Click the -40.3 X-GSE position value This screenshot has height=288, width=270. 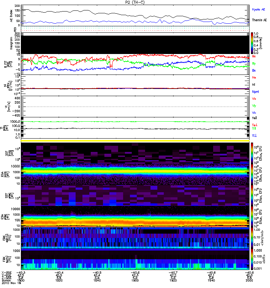21,273
